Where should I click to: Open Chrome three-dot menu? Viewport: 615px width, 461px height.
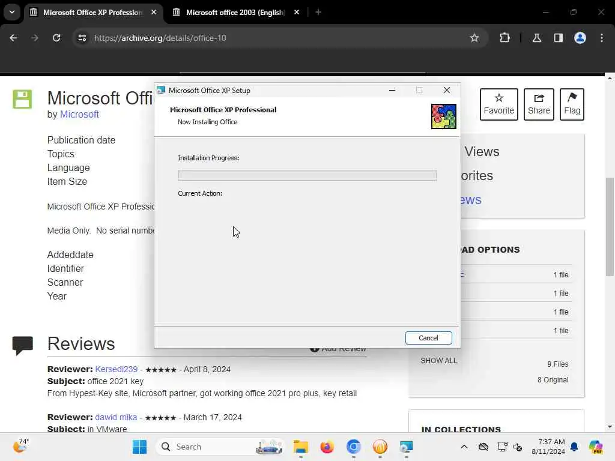click(x=602, y=38)
